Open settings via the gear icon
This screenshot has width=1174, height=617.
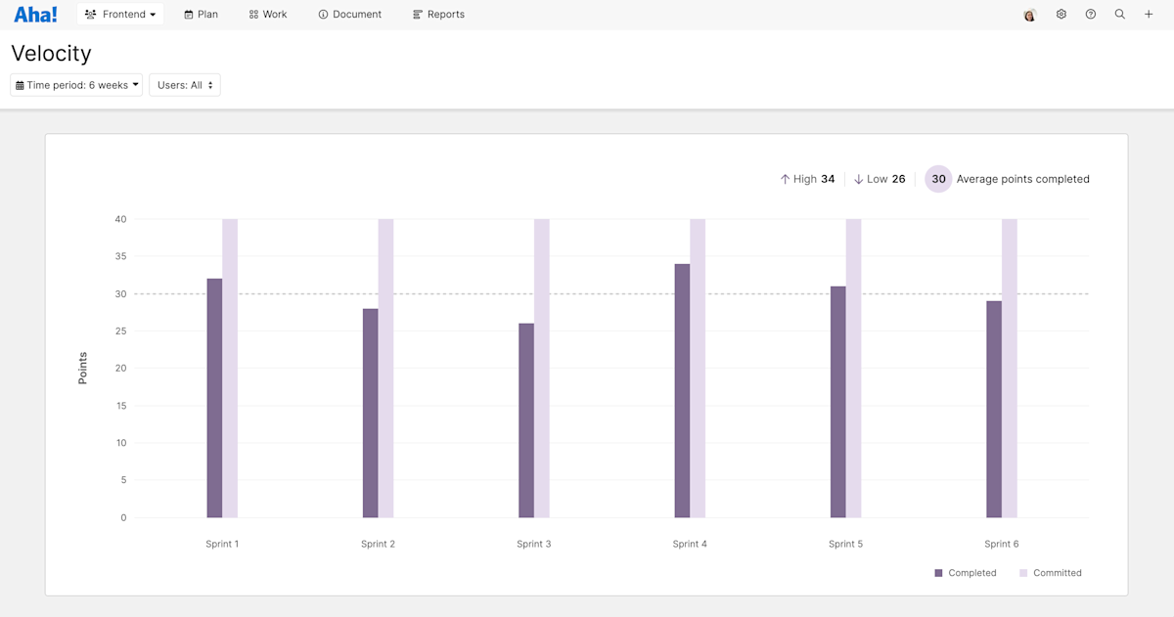tap(1061, 14)
